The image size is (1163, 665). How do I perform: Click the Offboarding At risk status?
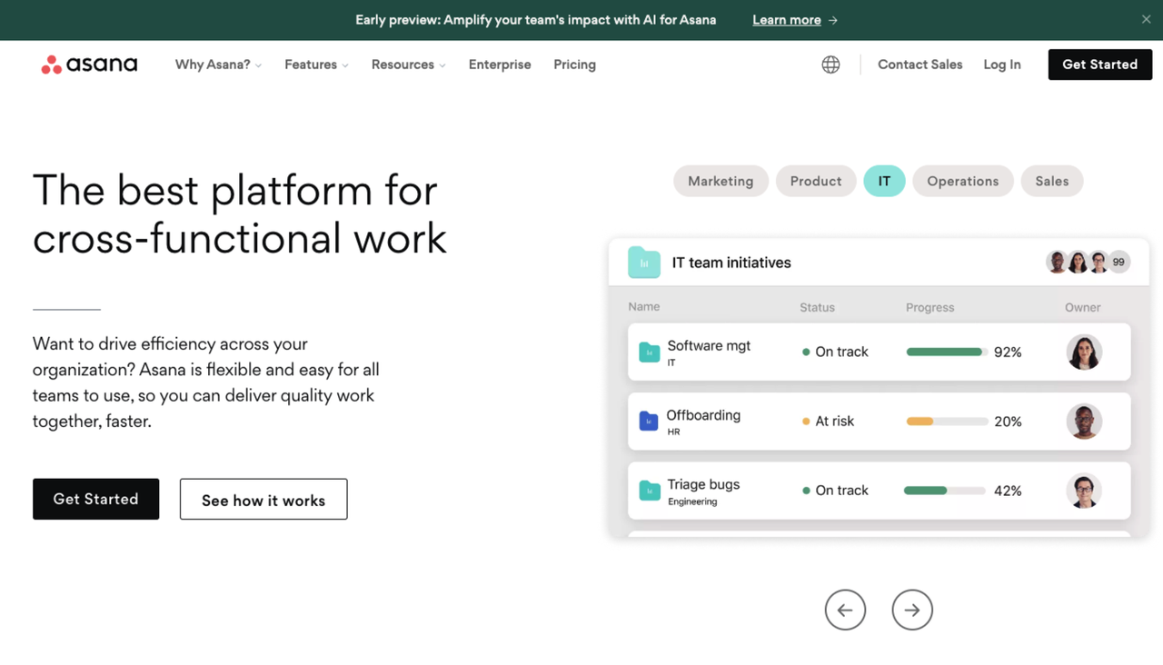(828, 422)
